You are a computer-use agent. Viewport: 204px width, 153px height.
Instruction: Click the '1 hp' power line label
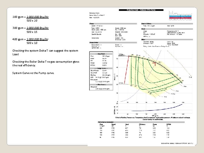pos(165,97)
